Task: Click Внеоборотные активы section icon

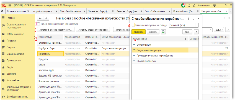Action: pos(3,97)
